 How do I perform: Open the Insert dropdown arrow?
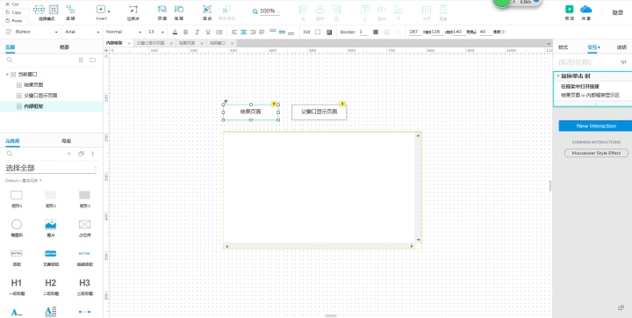coord(109,11)
